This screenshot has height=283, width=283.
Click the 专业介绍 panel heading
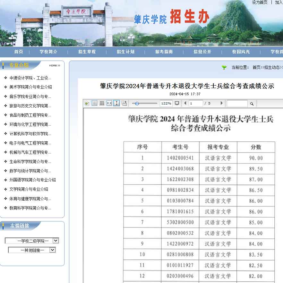pos(19,65)
